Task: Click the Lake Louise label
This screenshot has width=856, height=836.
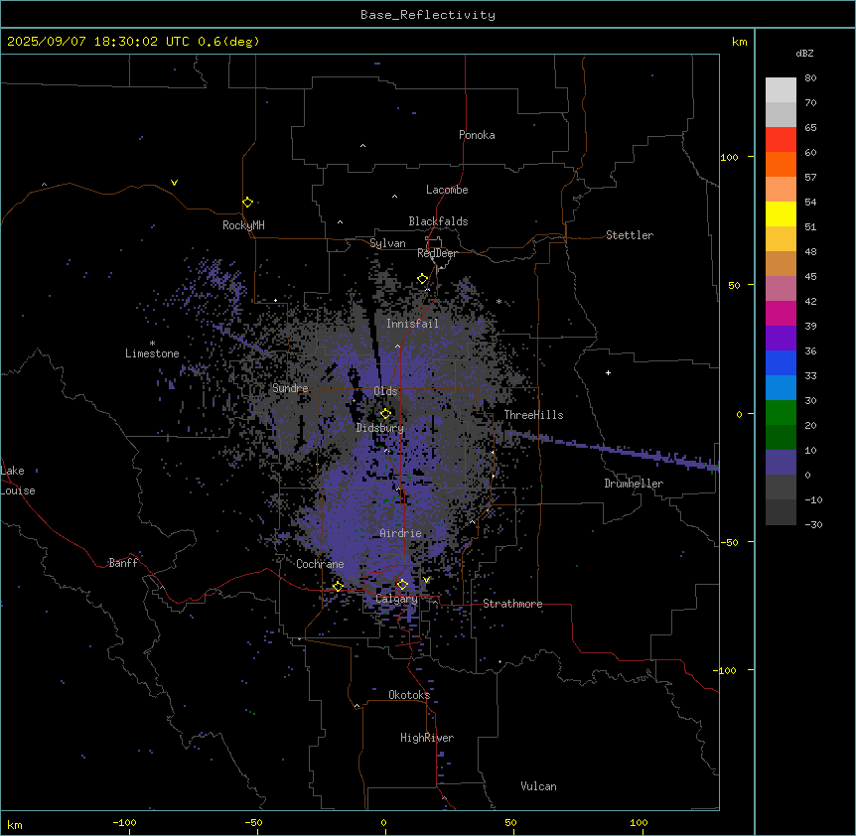Action: pos(18,481)
